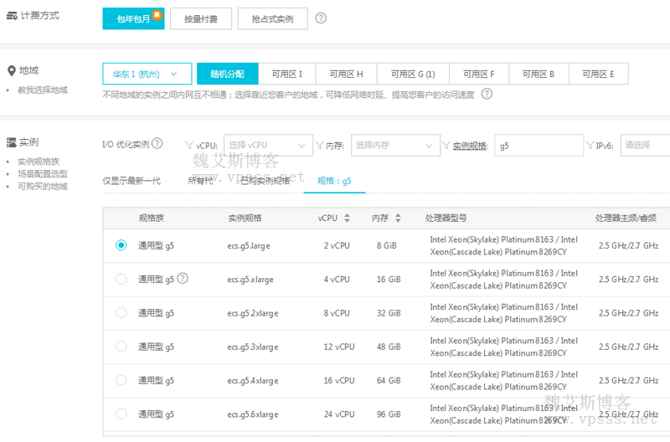Click the 96 GiB memory cell
The image size is (670, 442).
tap(389, 414)
